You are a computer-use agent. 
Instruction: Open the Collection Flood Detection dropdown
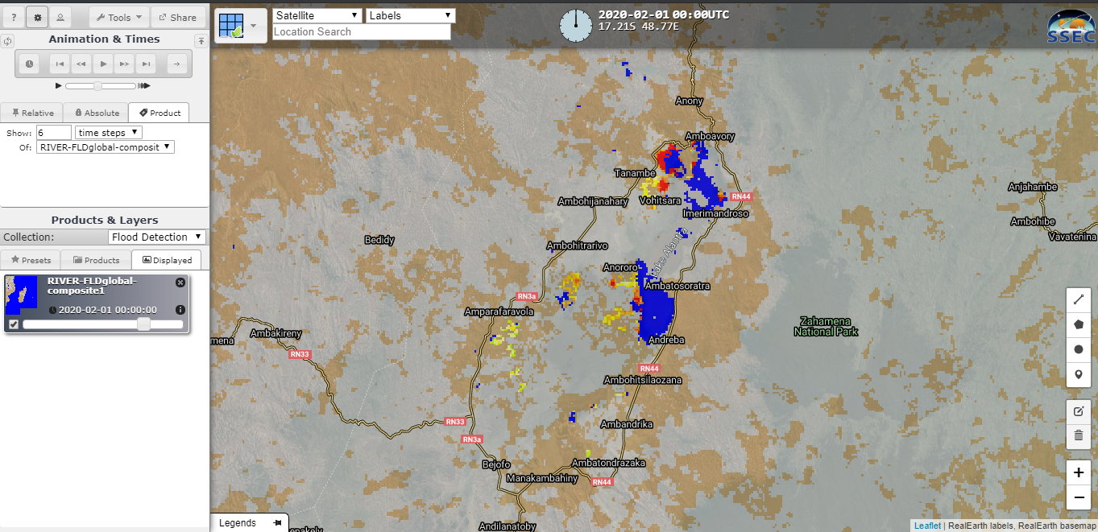pos(157,237)
